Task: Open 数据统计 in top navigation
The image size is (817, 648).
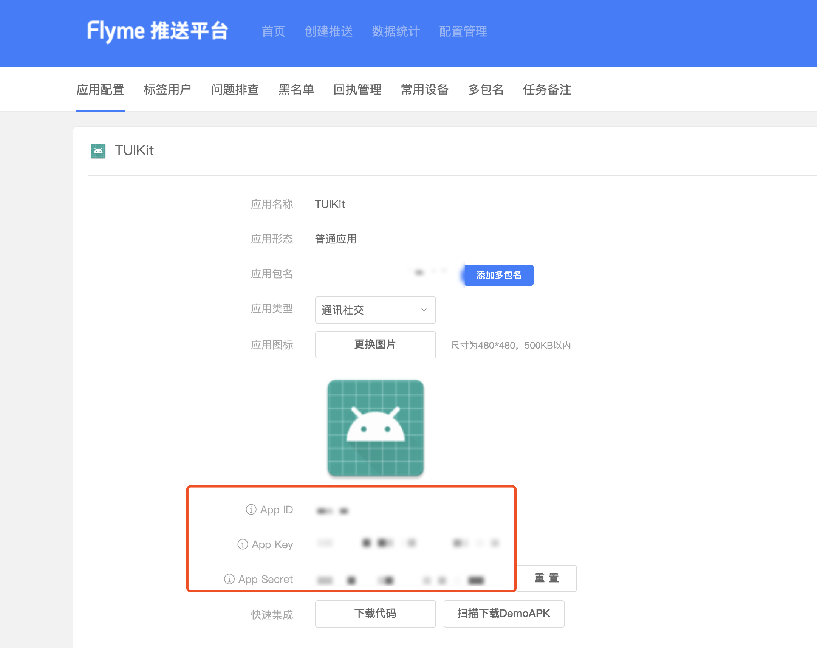Action: 396,31
